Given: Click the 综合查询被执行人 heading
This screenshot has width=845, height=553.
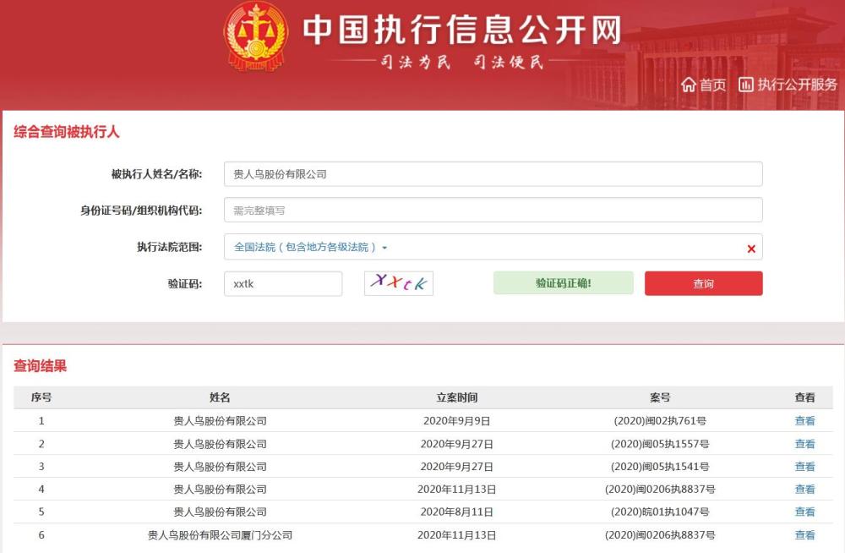Looking at the screenshot, I should tap(66, 132).
